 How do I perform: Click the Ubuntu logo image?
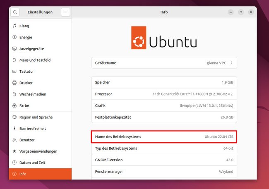click(164, 38)
